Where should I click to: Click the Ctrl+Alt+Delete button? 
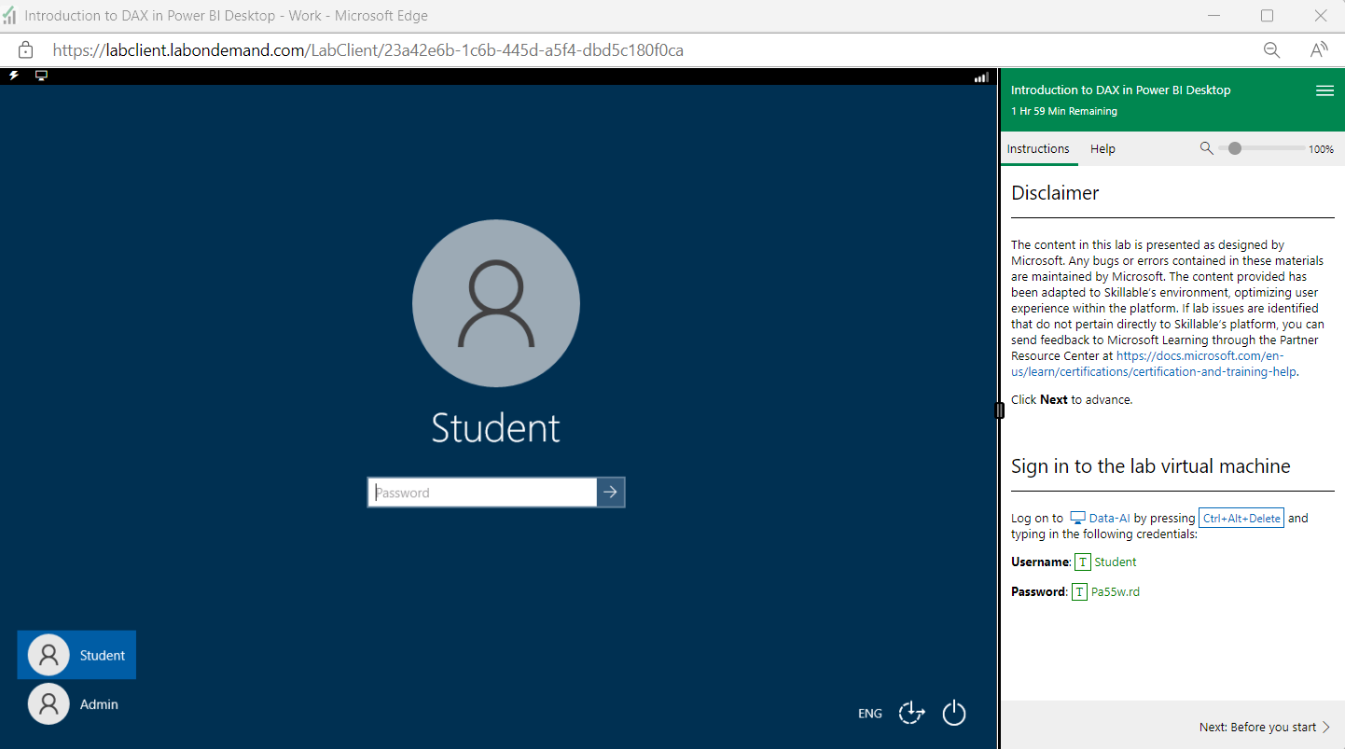(x=1241, y=518)
